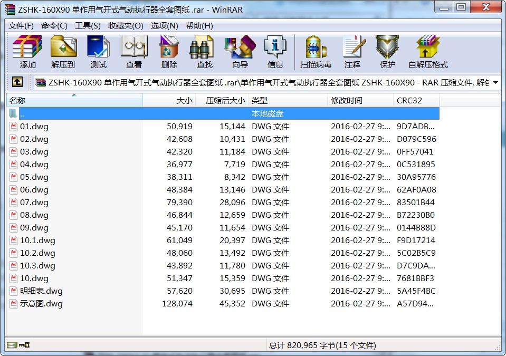Open the 帮助(H) menu

point(199,26)
